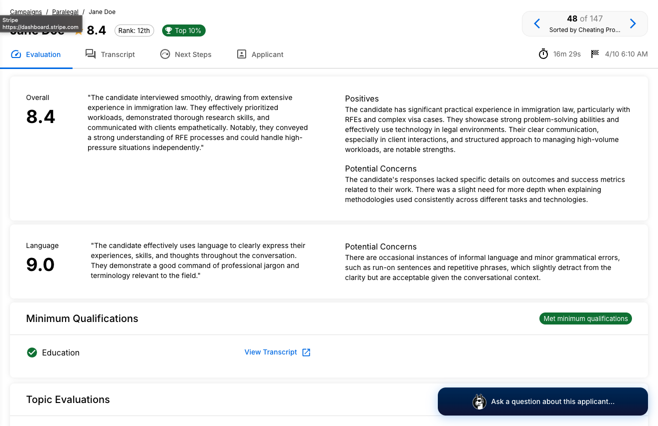
Task: Click the Transcript chat bubbles icon
Action: click(x=91, y=54)
